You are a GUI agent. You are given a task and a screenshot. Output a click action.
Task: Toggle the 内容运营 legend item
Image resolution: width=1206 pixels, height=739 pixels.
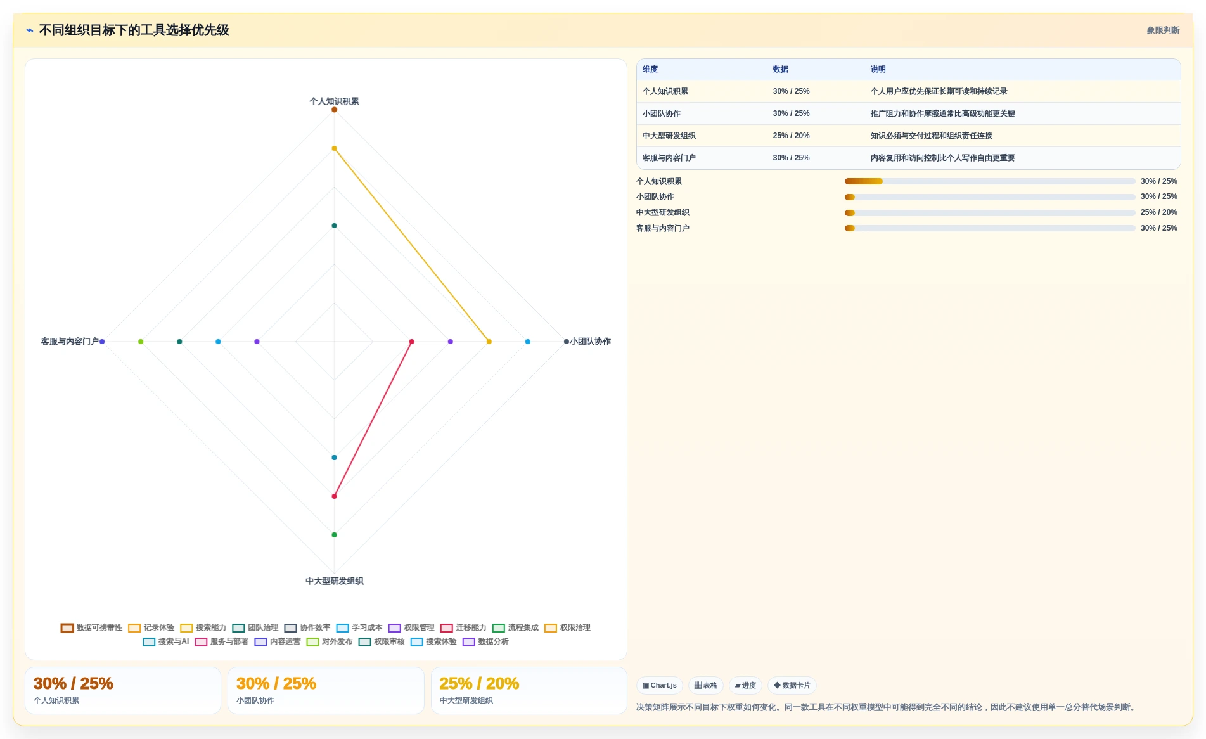[278, 641]
